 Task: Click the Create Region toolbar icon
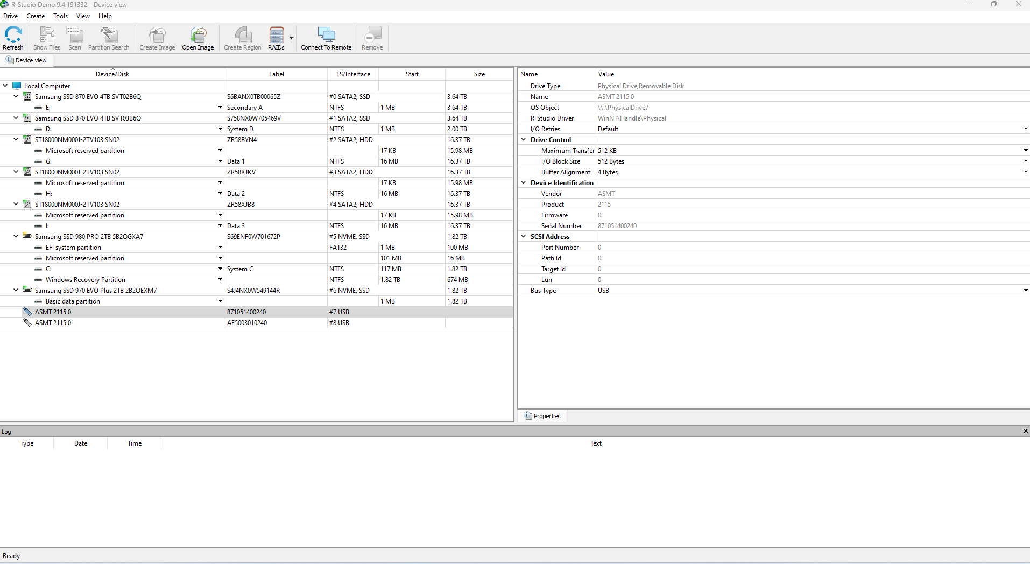pyautogui.click(x=243, y=34)
